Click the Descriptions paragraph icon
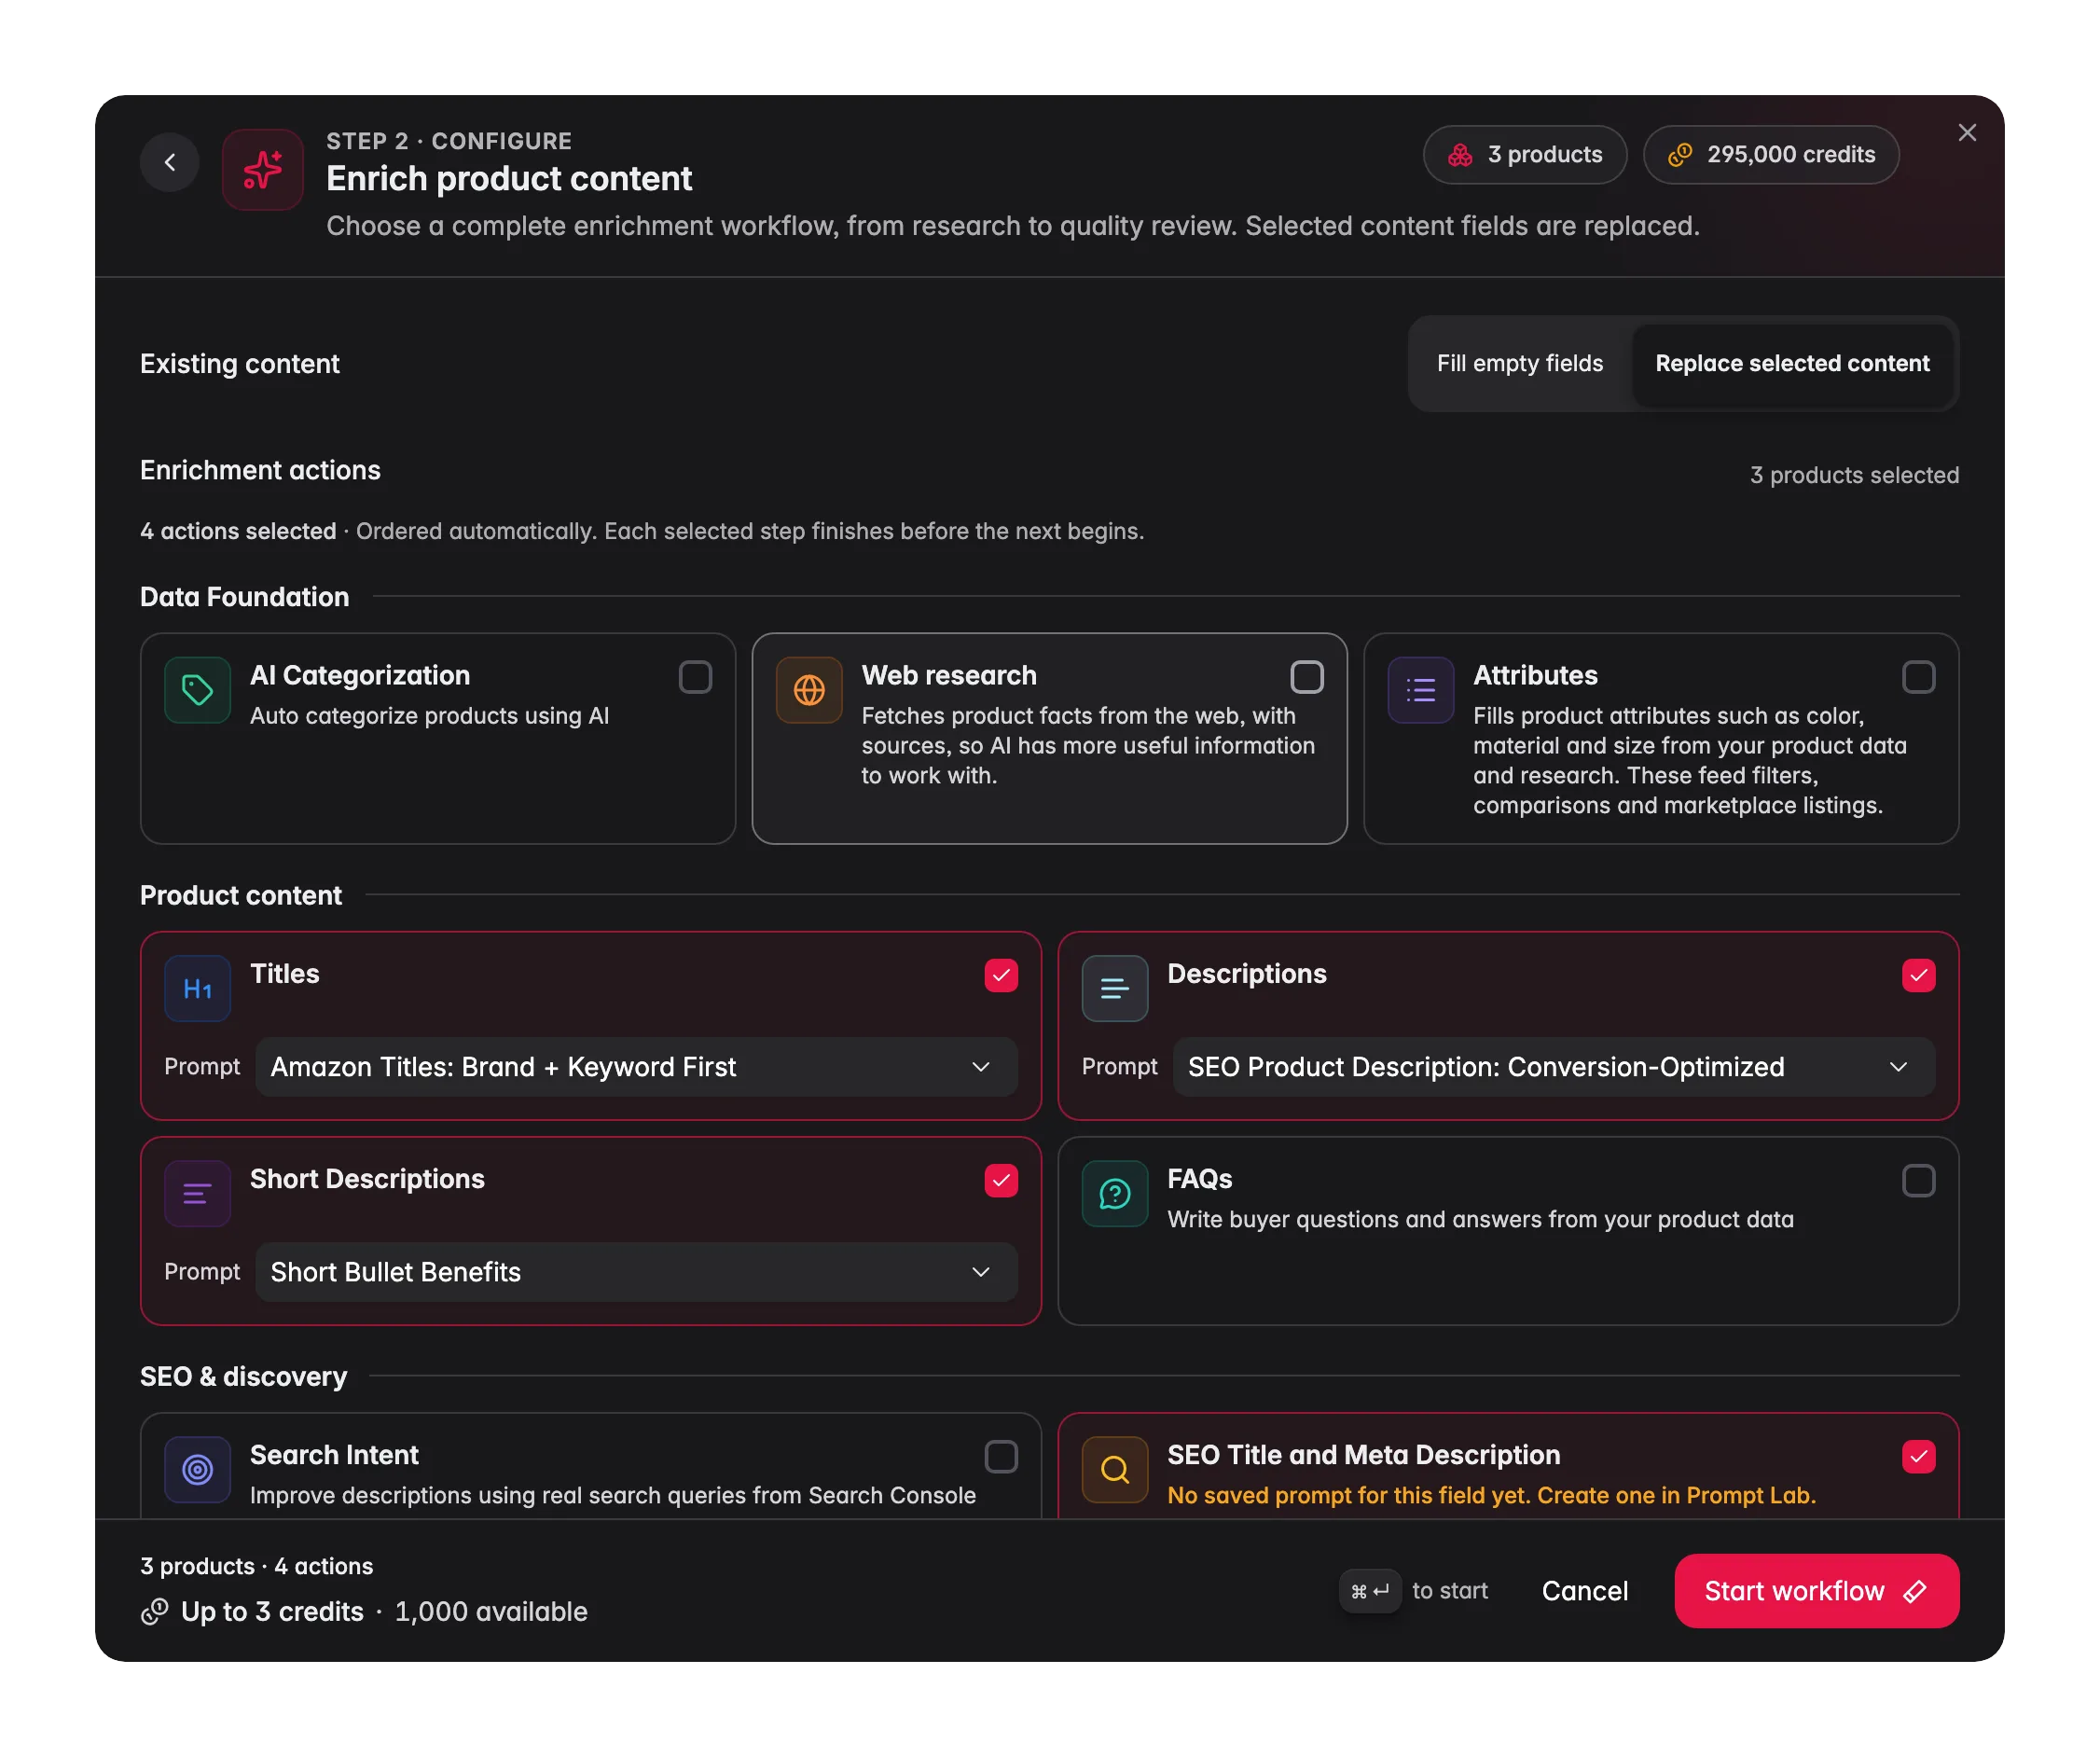The height and width of the screenshot is (1757, 2100). (x=1115, y=988)
